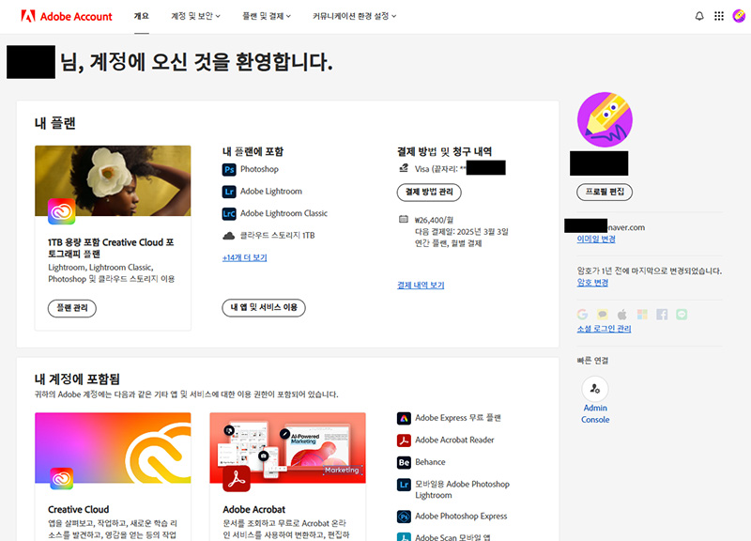The height and width of the screenshot is (541, 751).
Task: Click the large profile picture avatar
Action: 605,120
